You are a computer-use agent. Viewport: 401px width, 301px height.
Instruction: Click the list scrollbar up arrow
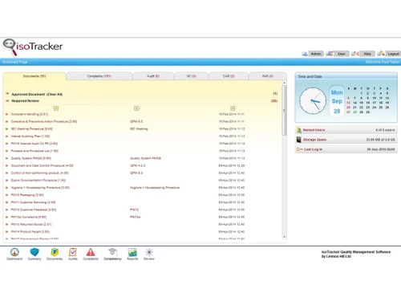(x=284, y=83)
